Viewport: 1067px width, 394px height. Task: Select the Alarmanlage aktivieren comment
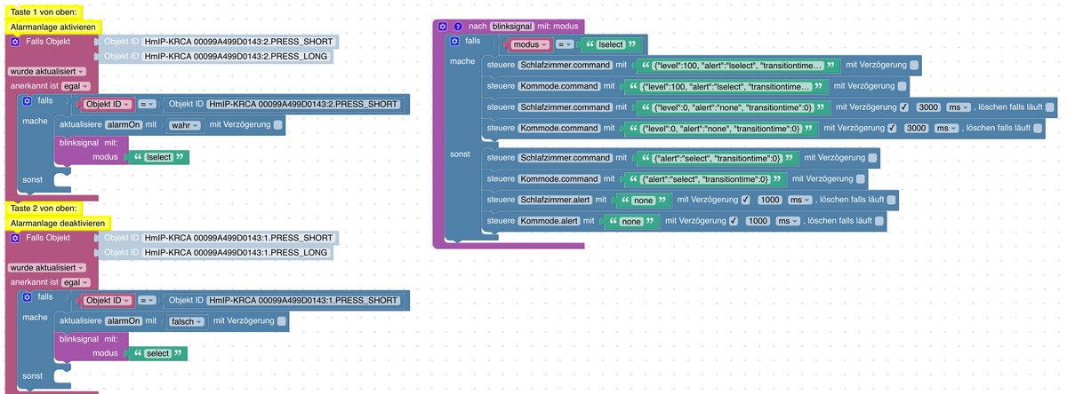(x=53, y=28)
